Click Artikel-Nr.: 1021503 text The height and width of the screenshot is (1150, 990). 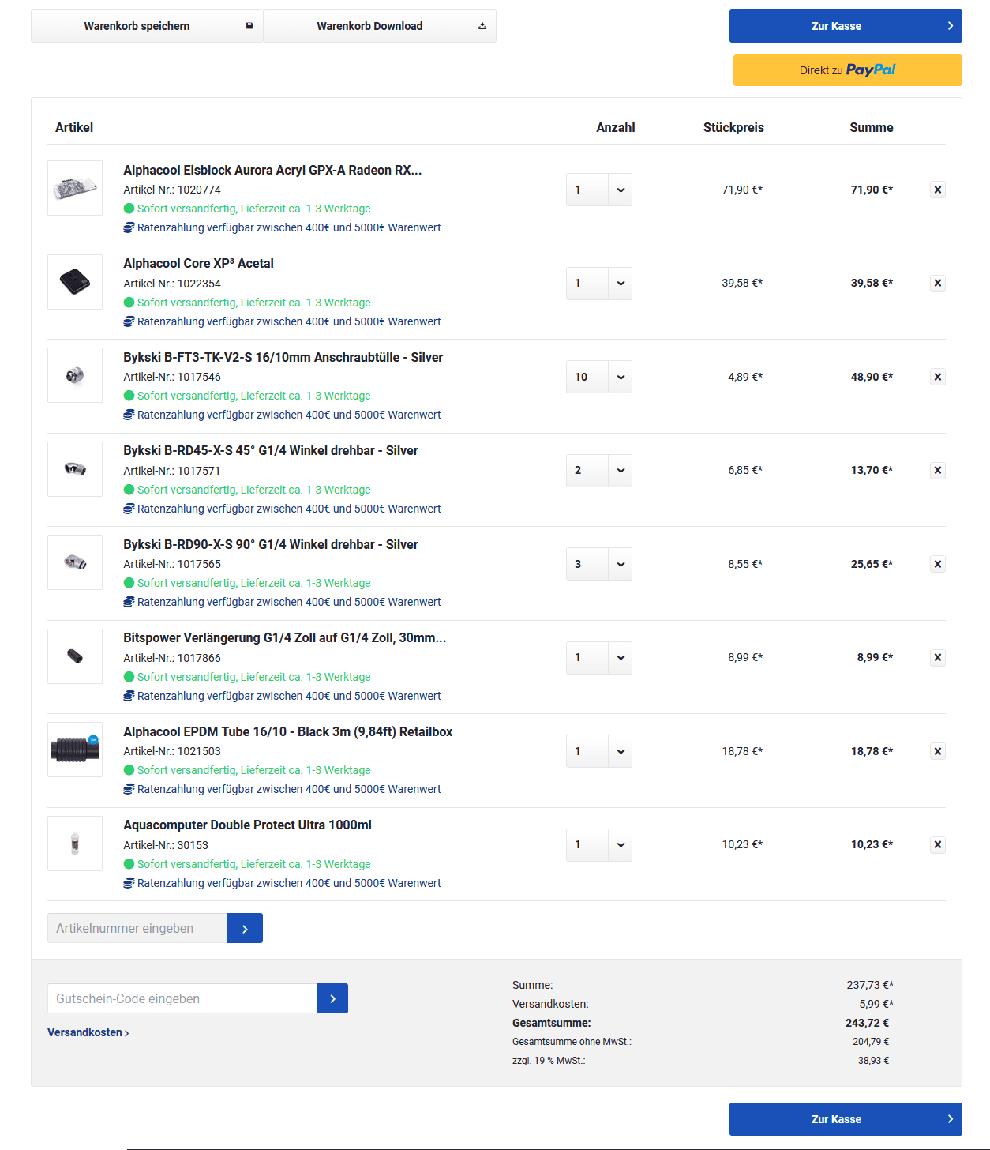click(172, 751)
